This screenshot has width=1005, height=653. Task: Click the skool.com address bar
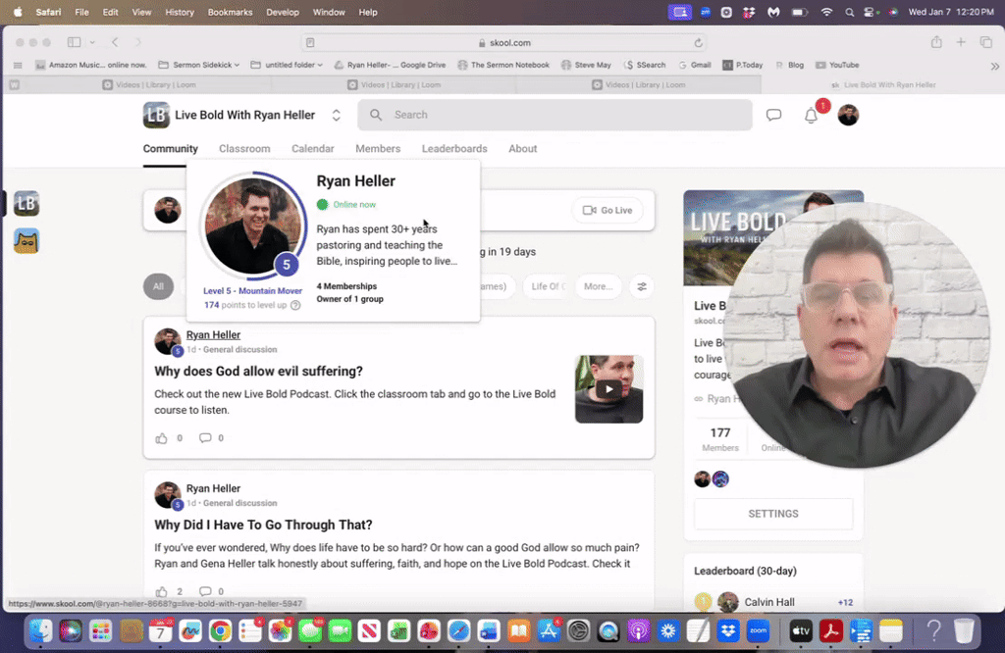[504, 43]
